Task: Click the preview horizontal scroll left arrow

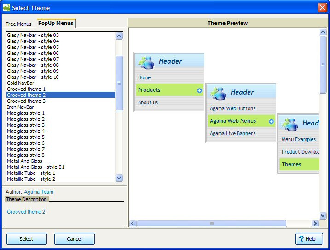Action: click(133, 223)
